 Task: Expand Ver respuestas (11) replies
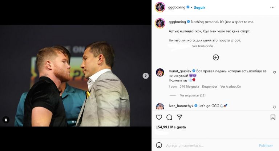tap(193, 95)
